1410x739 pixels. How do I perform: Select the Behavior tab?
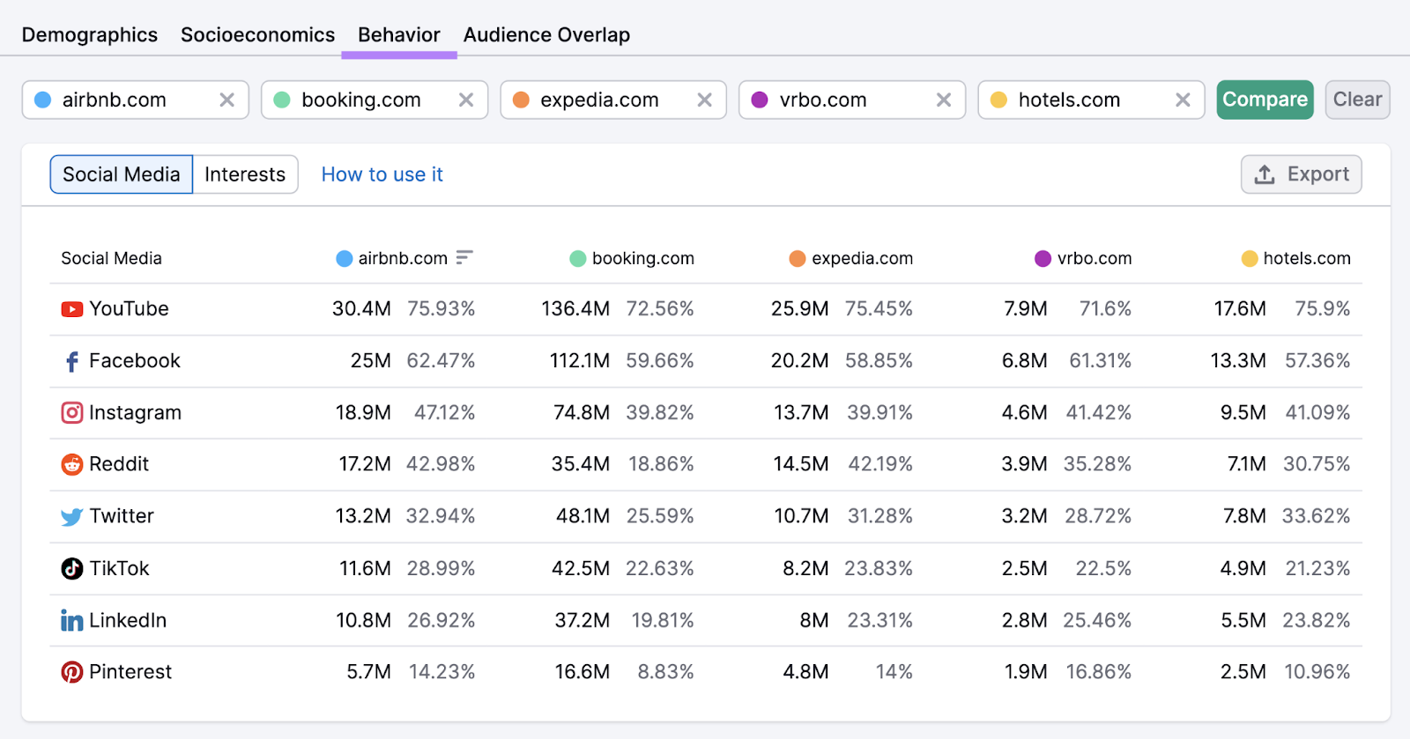pos(399,35)
